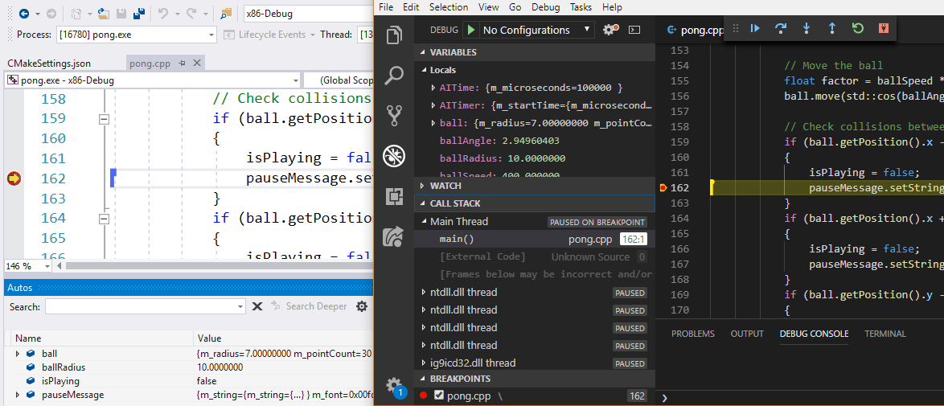Open launch.json with the debug gear icon
Image resolution: width=944 pixels, height=406 pixels.
pyautogui.click(x=609, y=30)
